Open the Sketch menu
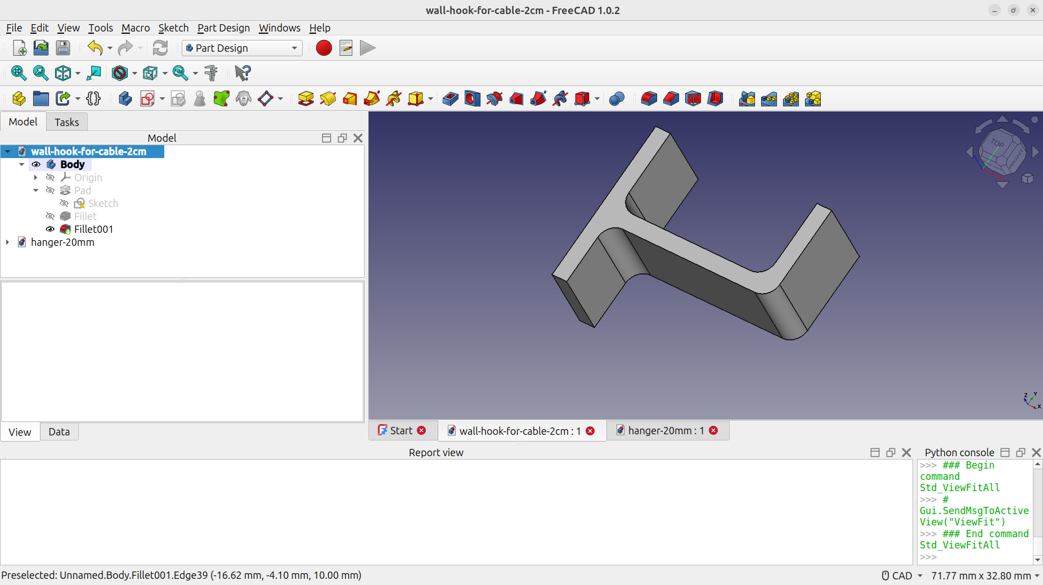This screenshot has width=1043, height=585. 173,28
